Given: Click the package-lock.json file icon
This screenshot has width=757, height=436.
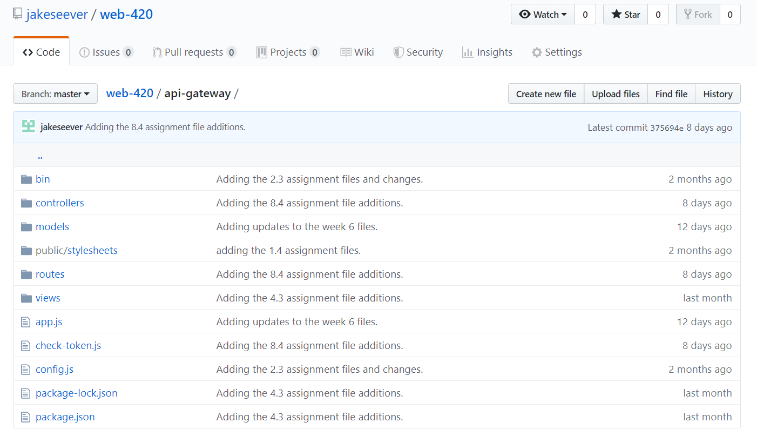Looking at the screenshot, I should (25, 393).
